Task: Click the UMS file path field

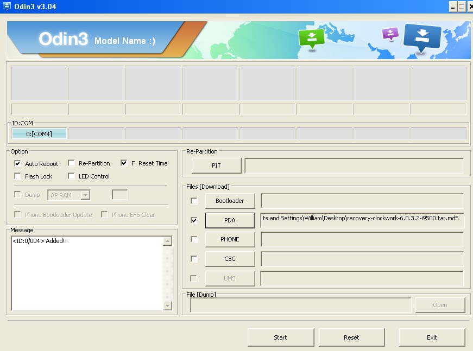Action: 362,278
